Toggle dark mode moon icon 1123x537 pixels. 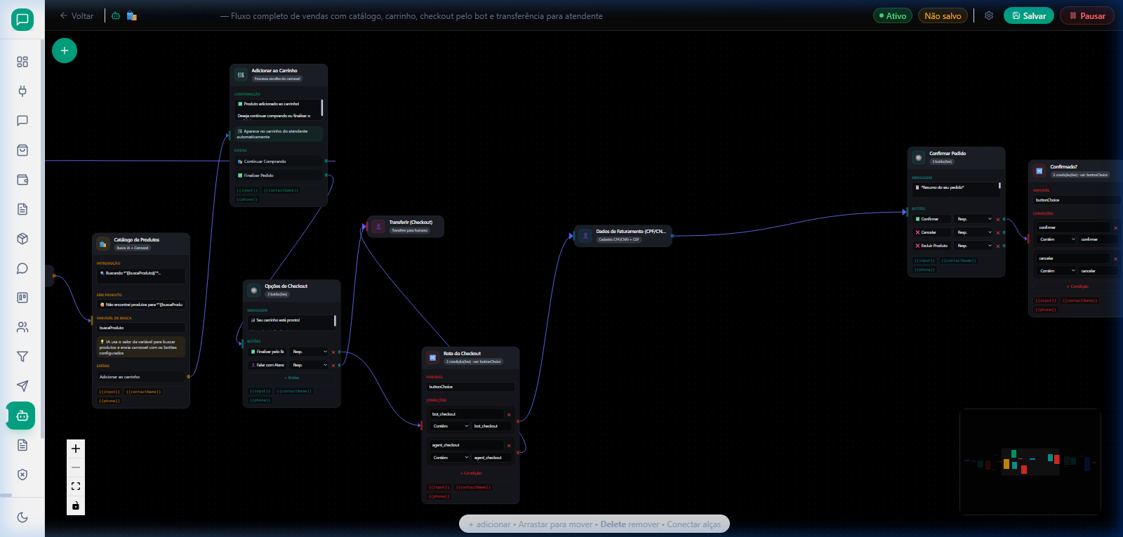tap(22, 517)
